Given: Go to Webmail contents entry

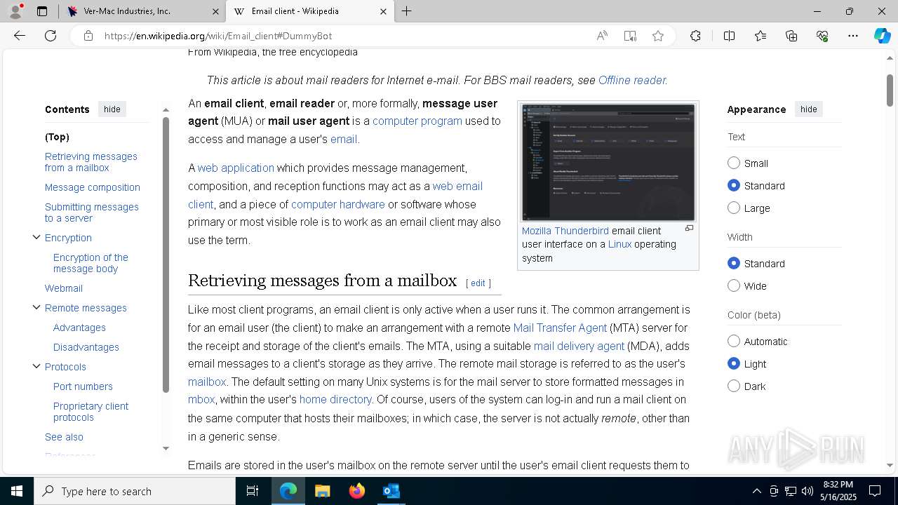Looking at the screenshot, I should click(64, 288).
